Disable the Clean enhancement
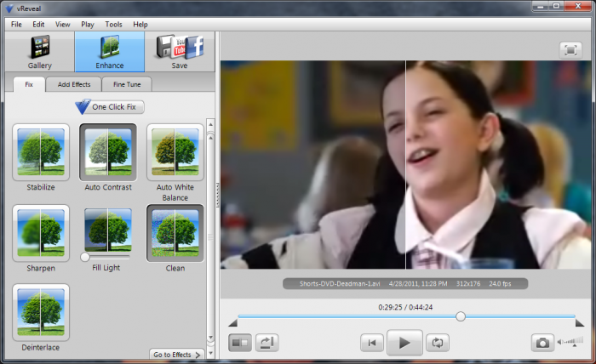Image resolution: width=596 pixels, height=364 pixels. (175, 234)
